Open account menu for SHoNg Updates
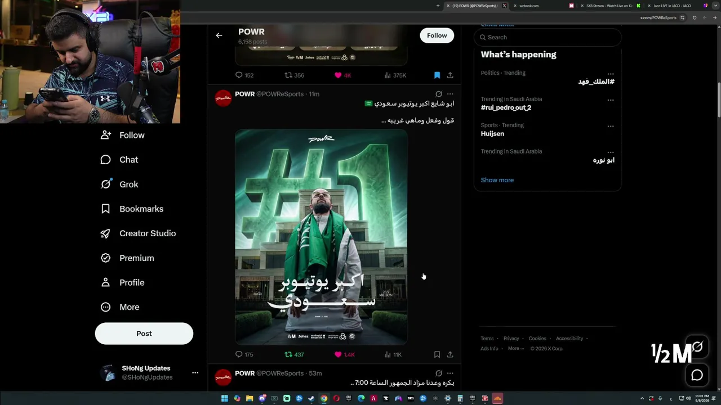The height and width of the screenshot is (405, 721). (x=195, y=372)
